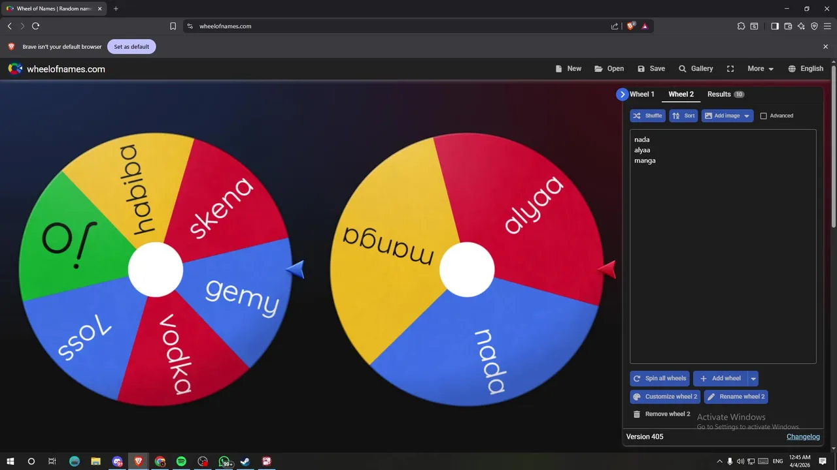Viewport: 837px width, 470px height.
Task: Enter fullscreen mode with the fullscreen icon
Action: tap(730, 69)
